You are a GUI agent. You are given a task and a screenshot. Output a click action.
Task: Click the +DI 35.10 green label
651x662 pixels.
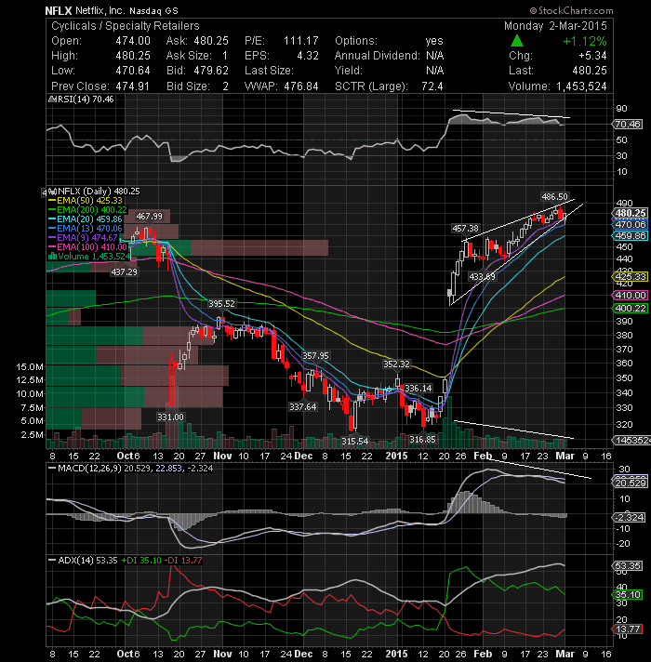141,561
